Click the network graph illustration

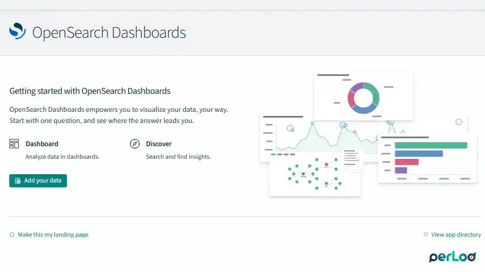pos(315,174)
